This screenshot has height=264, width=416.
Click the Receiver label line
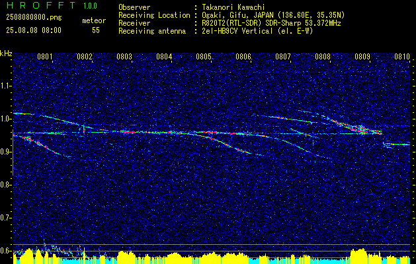click(x=134, y=23)
